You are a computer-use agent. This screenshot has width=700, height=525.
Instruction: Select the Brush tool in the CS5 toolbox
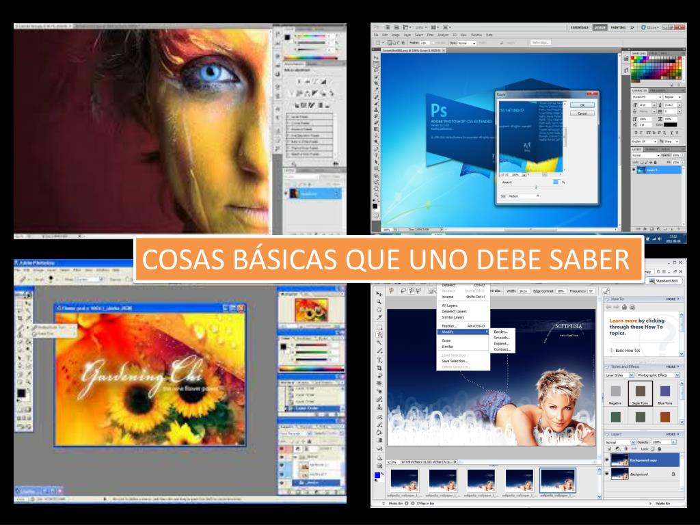pos(377,103)
